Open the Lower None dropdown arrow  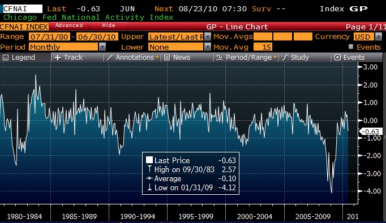point(208,47)
